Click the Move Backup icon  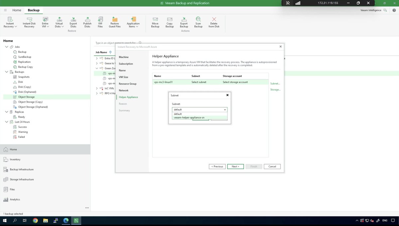click(x=155, y=22)
